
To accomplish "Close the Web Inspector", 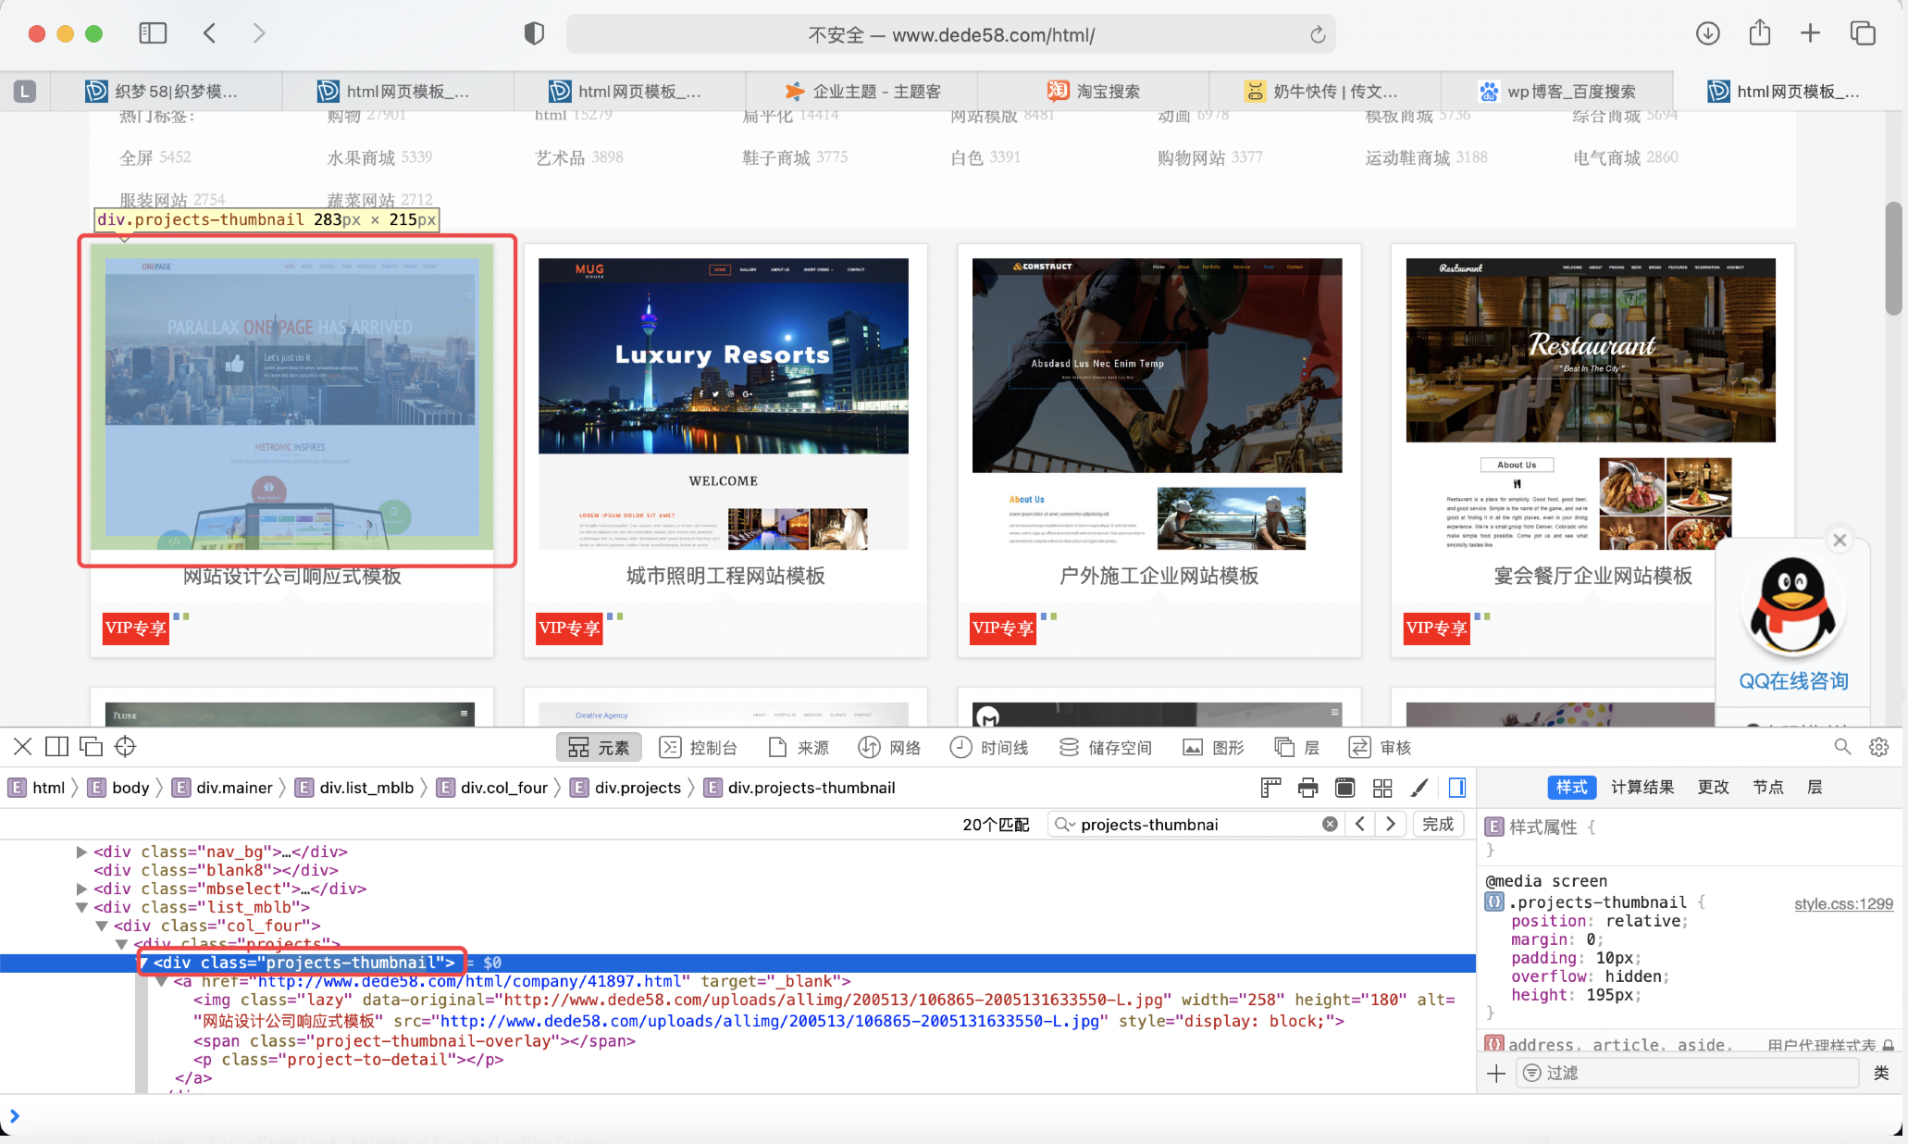I will click(23, 747).
